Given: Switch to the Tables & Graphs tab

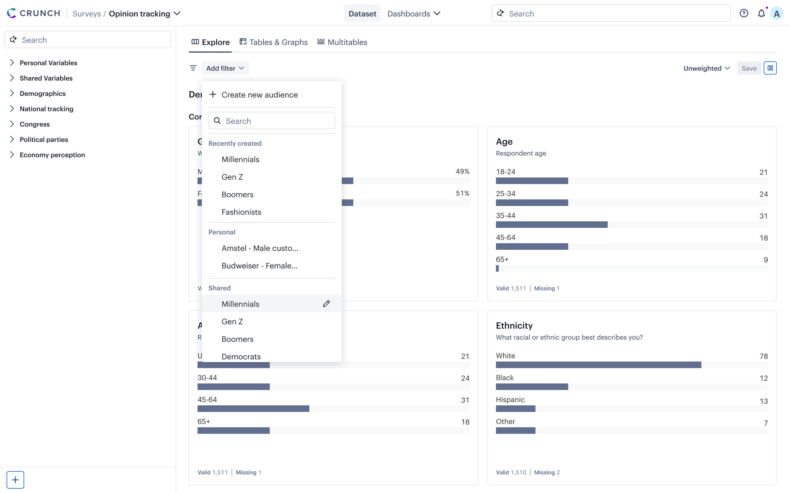Looking at the screenshot, I should [x=273, y=42].
